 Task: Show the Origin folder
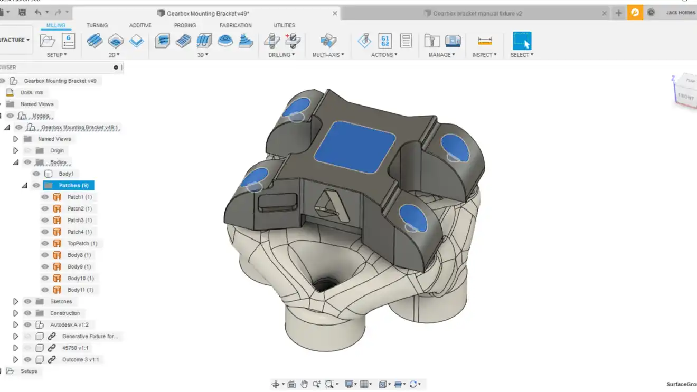coord(27,150)
